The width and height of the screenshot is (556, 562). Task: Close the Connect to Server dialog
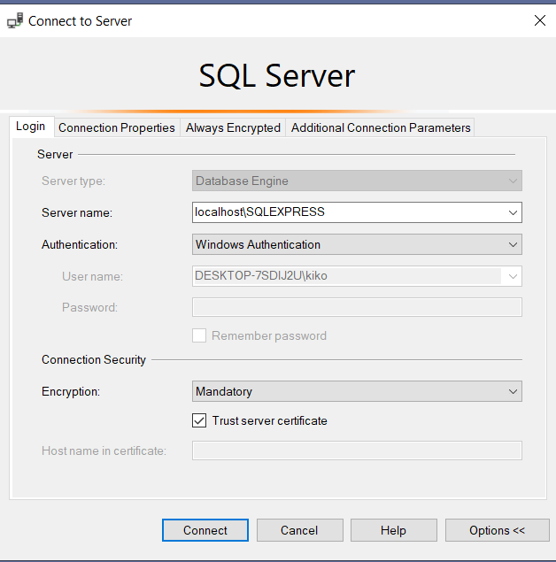click(540, 20)
